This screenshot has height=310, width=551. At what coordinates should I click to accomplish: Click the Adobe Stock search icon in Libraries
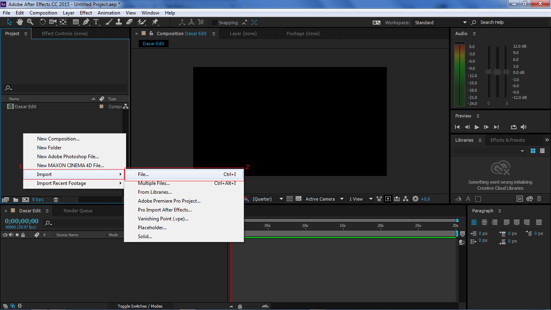[x=520, y=199]
